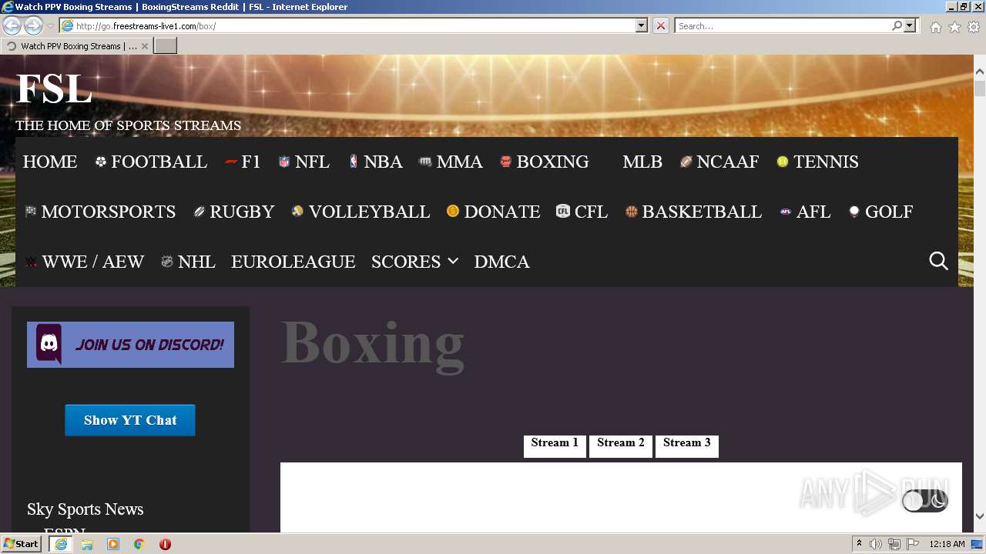Show hidden system tray icons

click(860, 544)
